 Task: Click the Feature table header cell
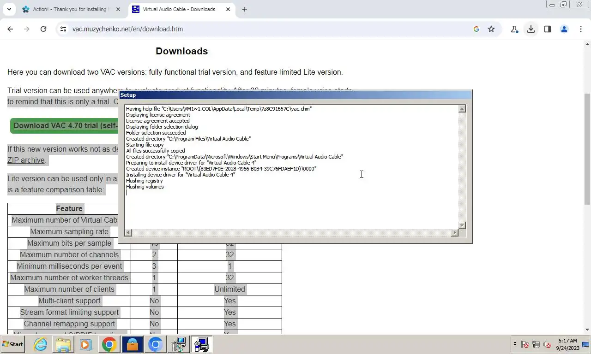pos(69,208)
